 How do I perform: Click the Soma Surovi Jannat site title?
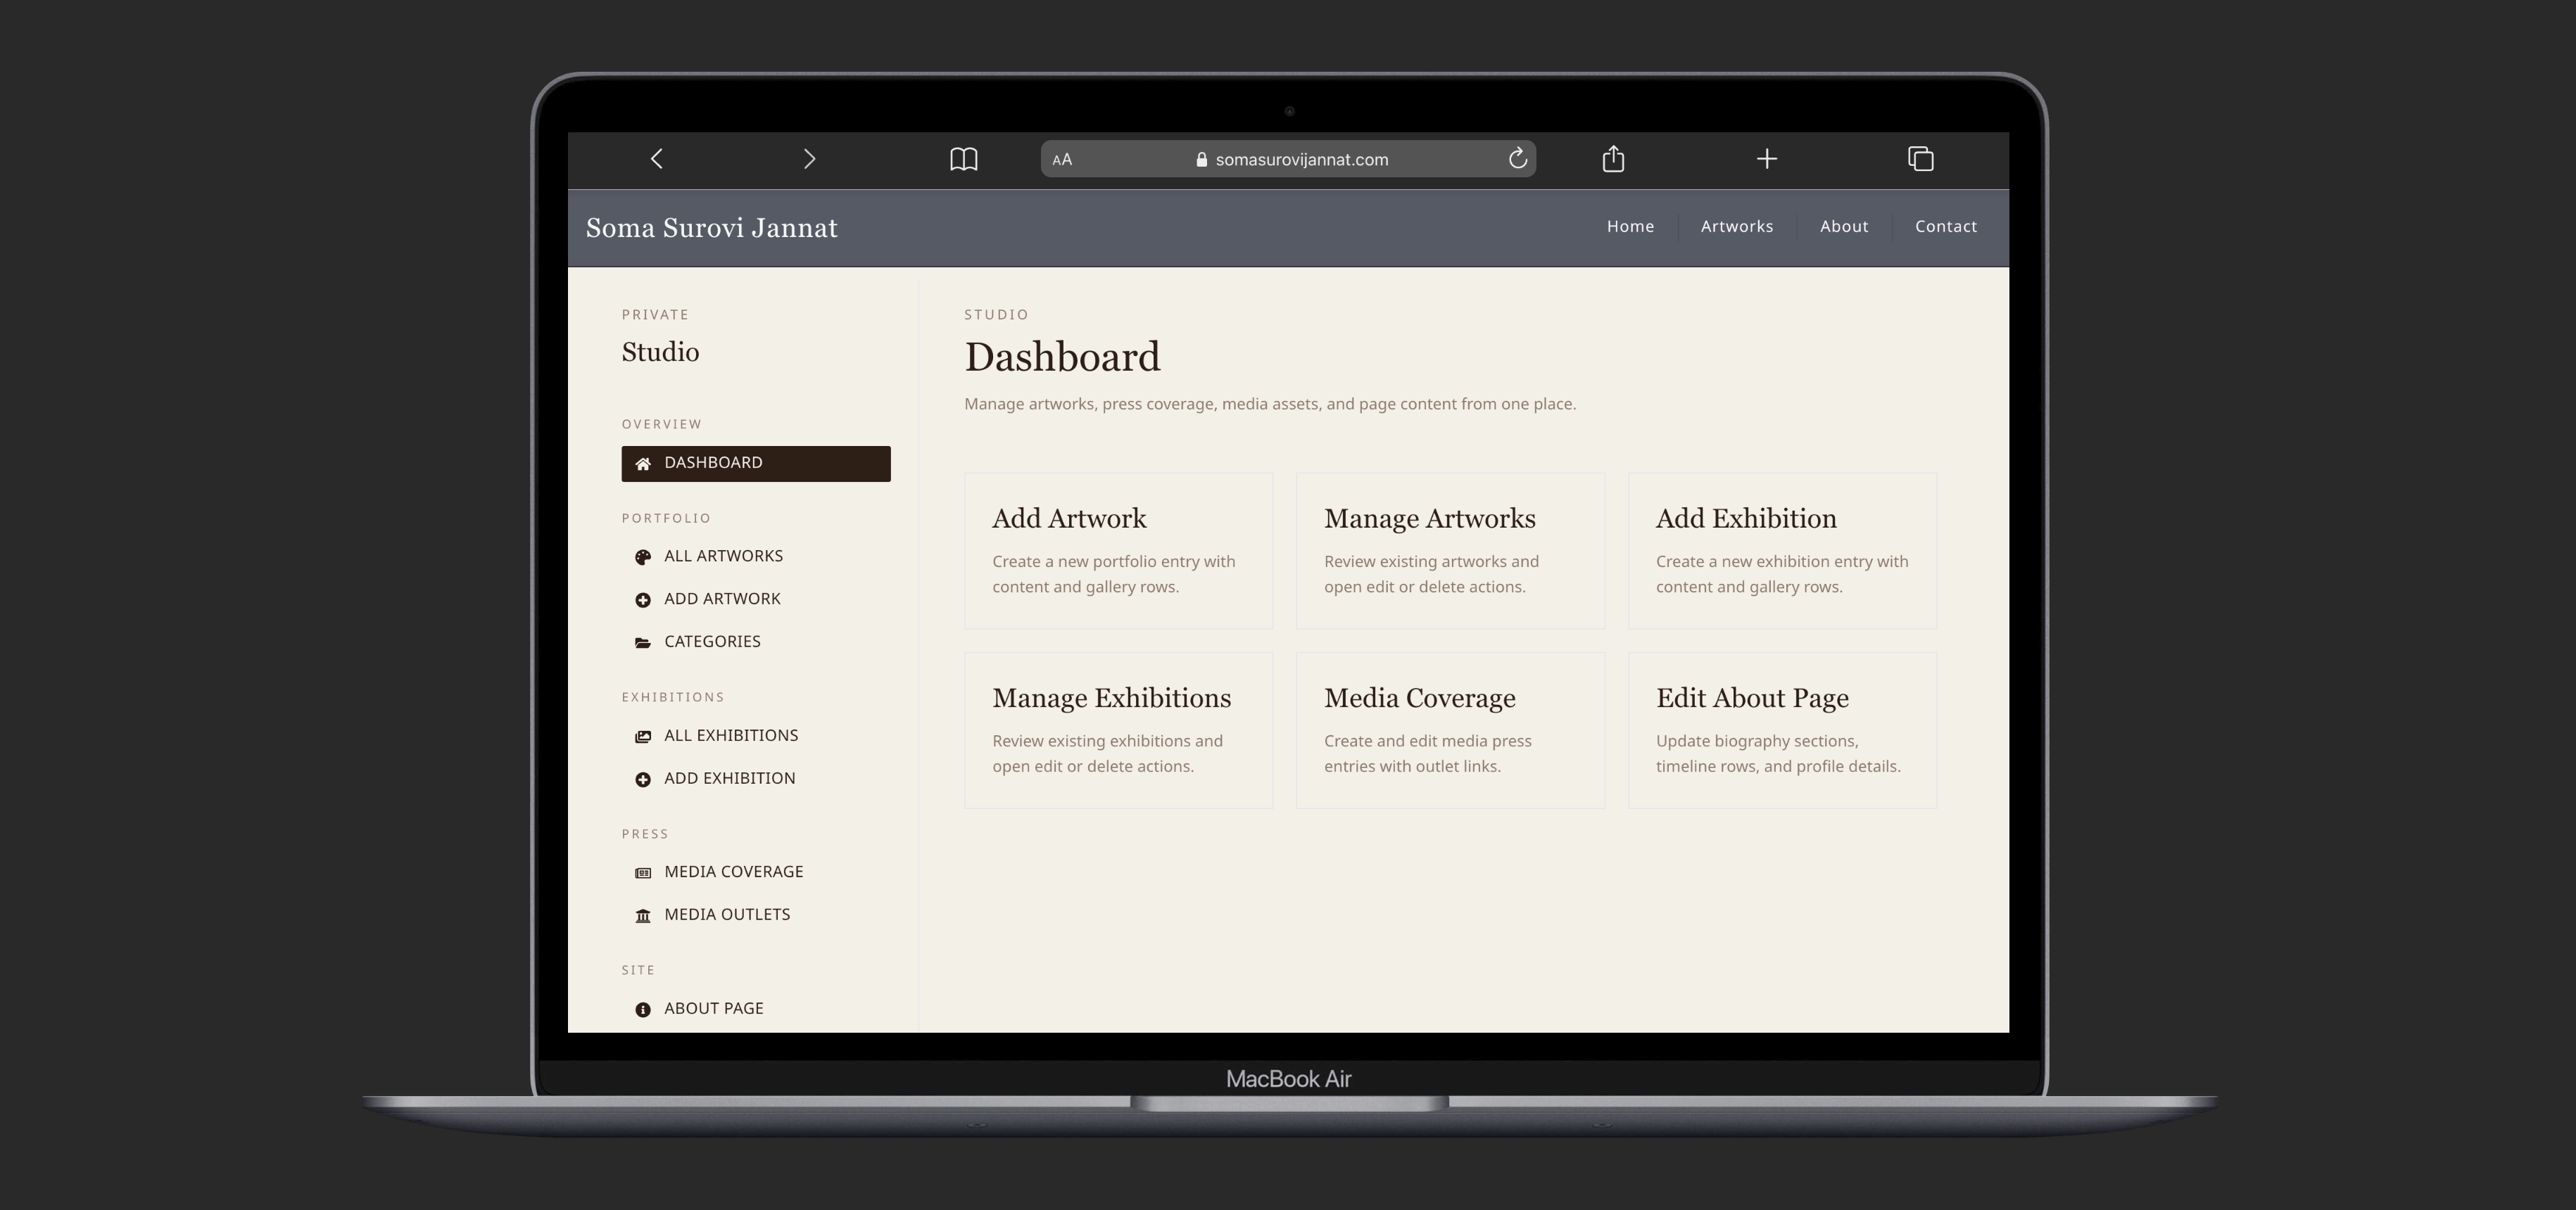click(711, 228)
